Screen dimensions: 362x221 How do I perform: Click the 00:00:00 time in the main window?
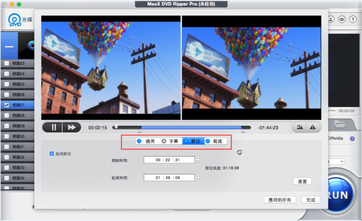[x=347, y=111]
